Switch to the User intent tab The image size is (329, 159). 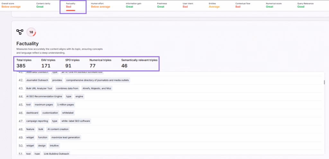click(188, 5)
